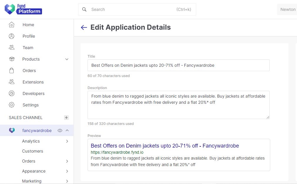Screen dimensions: 297x184
Task: Click the Home house icon
Action: [11, 25]
